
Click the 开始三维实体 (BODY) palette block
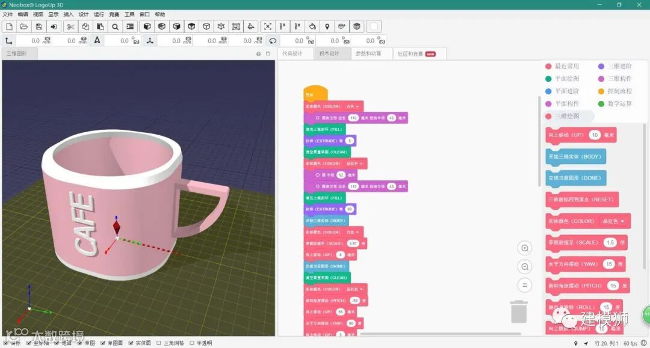(575, 156)
